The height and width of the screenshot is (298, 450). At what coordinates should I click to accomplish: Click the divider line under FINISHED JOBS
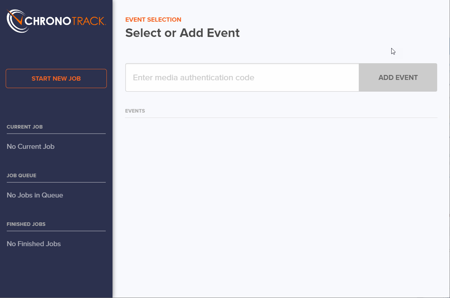click(56, 231)
